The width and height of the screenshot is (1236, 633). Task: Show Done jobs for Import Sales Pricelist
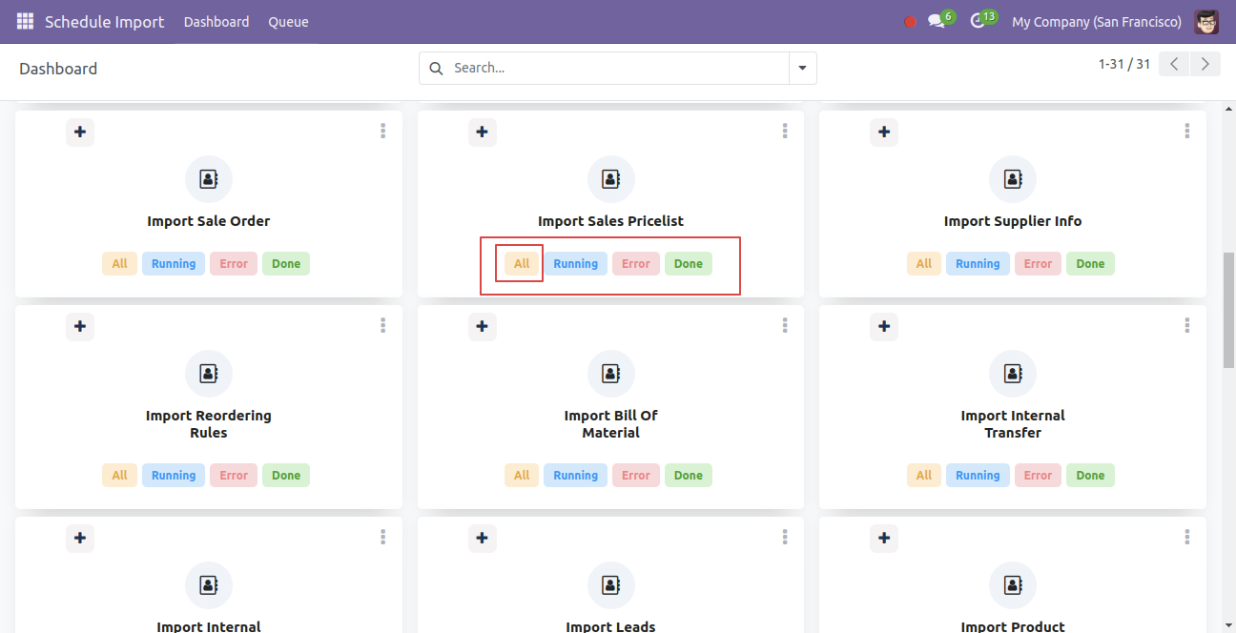pos(689,264)
